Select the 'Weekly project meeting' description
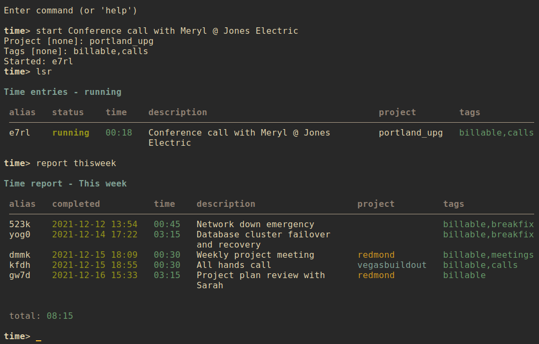 [256, 255]
